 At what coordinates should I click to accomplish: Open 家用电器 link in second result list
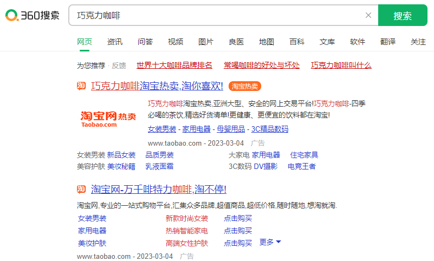(92, 231)
